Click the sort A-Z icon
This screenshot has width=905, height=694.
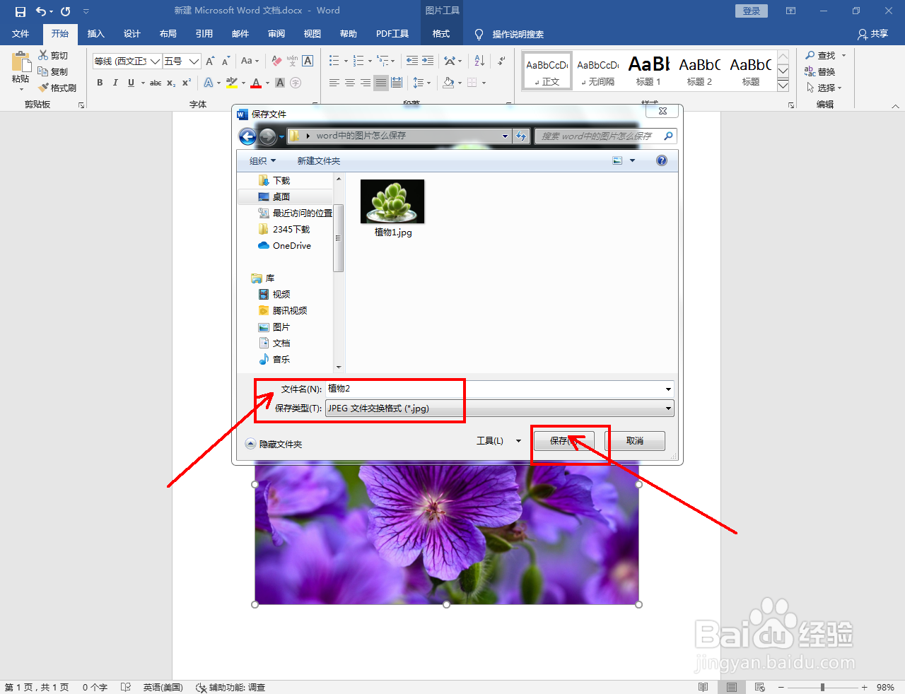[x=479, y=61]
